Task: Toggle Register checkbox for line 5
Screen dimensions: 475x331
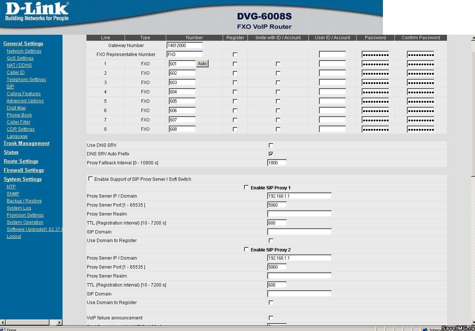Action: click(235, 101)
